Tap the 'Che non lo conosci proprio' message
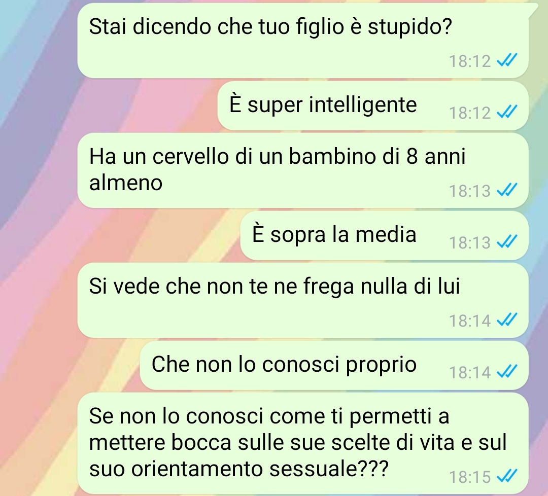The image size is (548, 496). click(x=334, y=365)
